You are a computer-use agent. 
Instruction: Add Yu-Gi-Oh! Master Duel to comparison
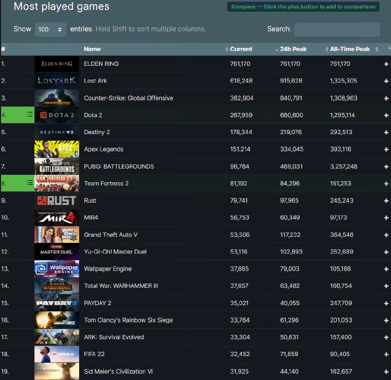tap(386, 252)
